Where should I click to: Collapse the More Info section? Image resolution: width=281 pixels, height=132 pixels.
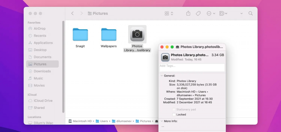pos(162,121)
